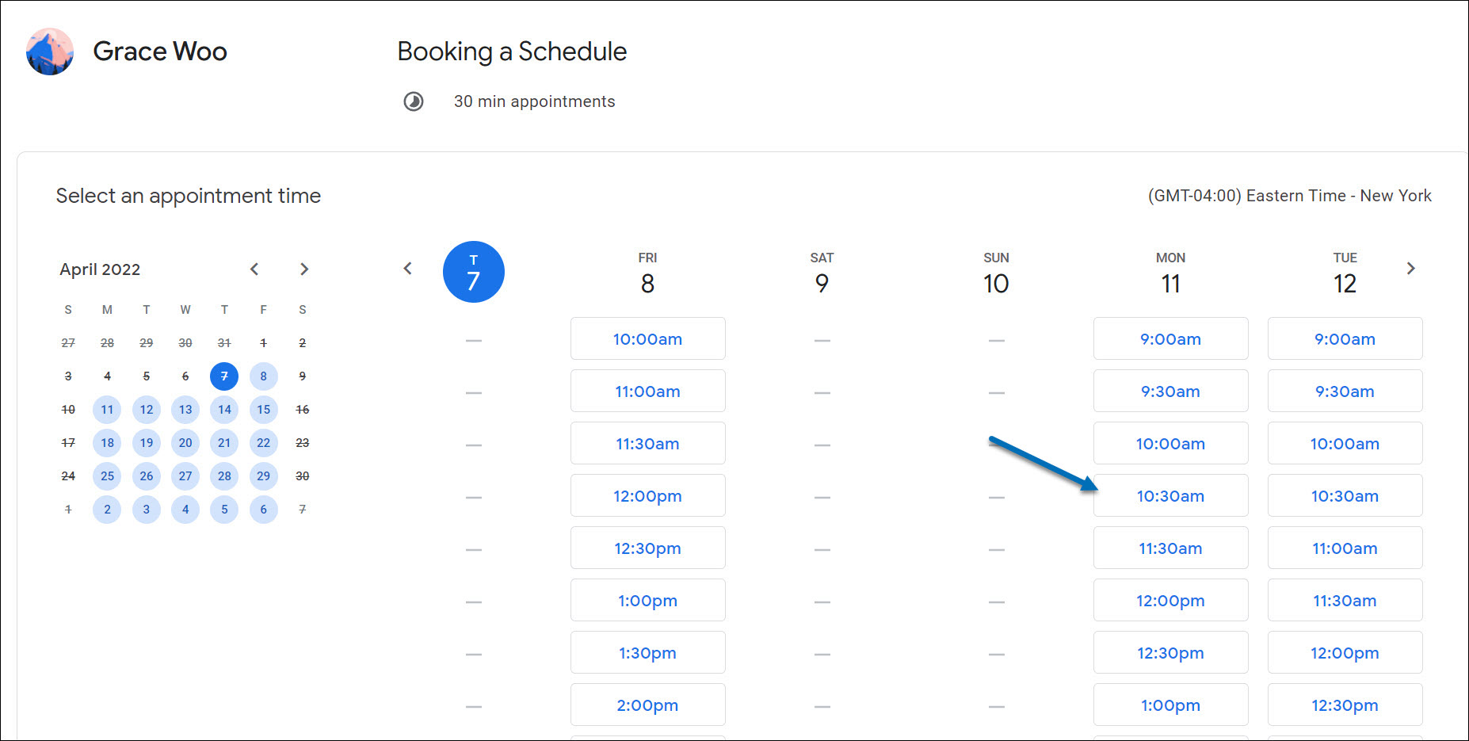Pick May 3 in the mini calendar
This screenshot has width=1469, height=741.
tap(147, 510)
